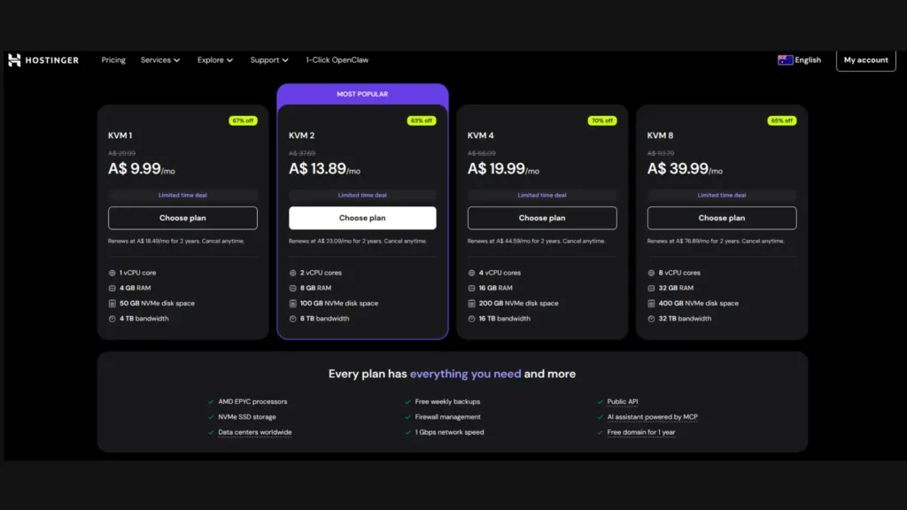Screen dimensions: 907x510
Task: Choose the KVM 2 plan
Action: (x=362, y=218)
